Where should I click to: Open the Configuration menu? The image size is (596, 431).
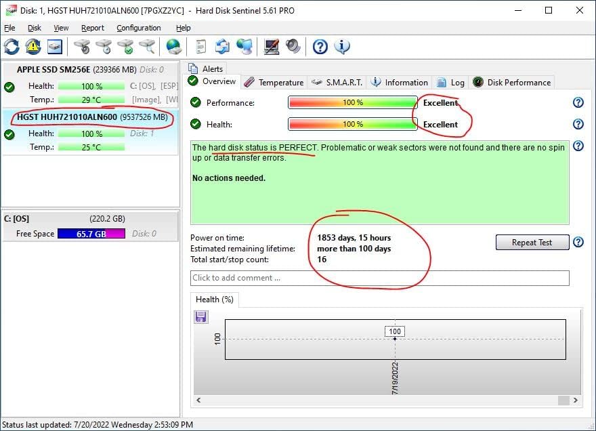tap(138, 28)
